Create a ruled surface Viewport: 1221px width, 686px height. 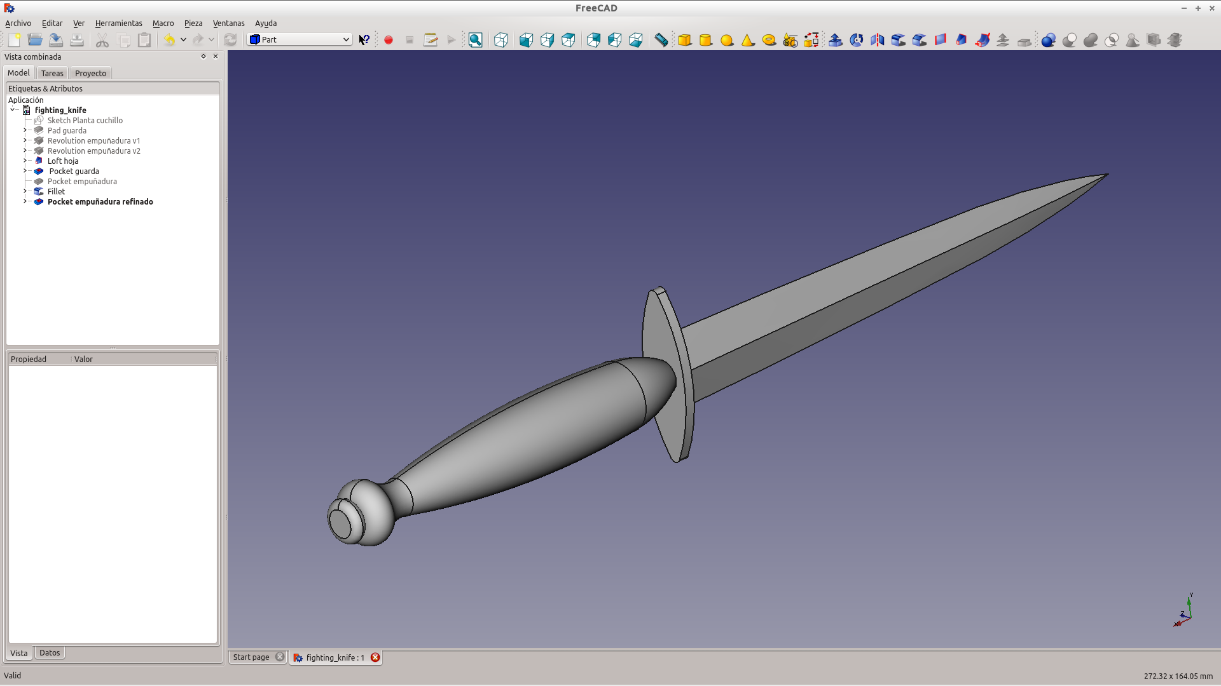pyautogui.click(x=941, y=40)
